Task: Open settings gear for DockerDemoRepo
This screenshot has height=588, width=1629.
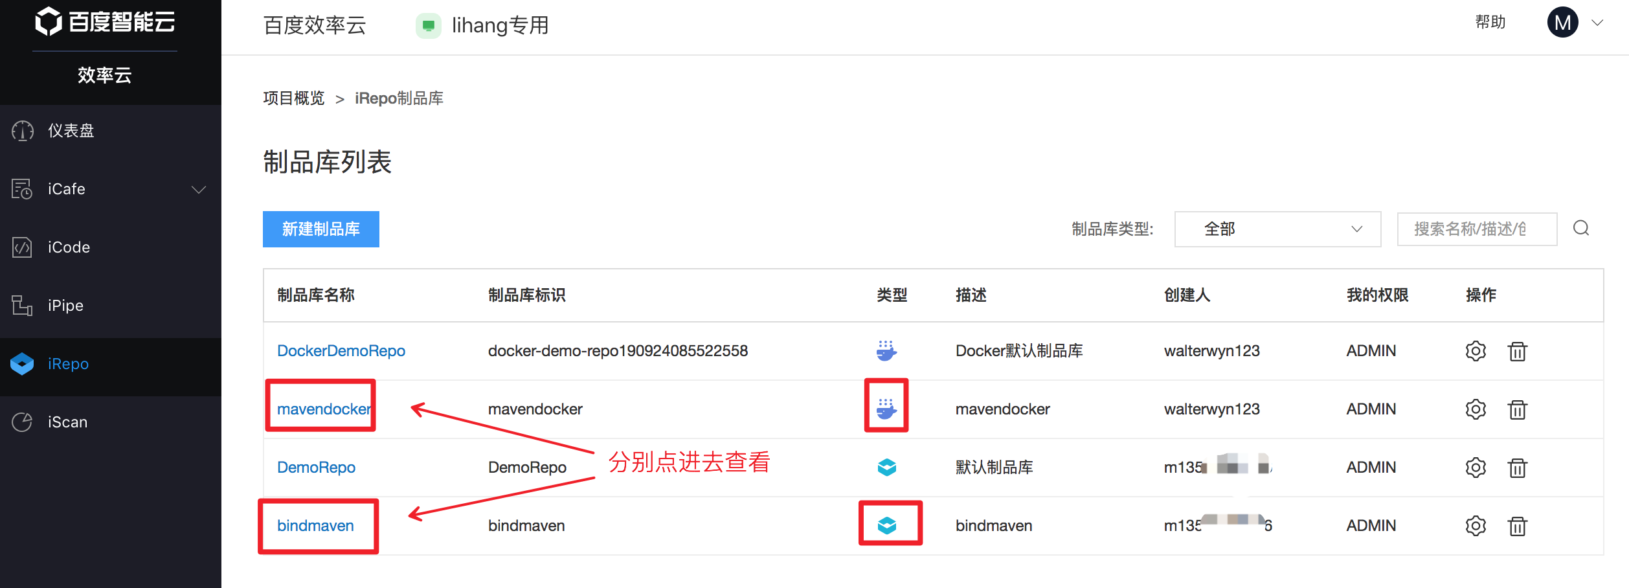Action: tap(1476, 351)
